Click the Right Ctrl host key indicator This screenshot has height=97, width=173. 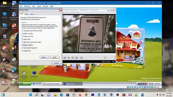[x=156, y=87]
